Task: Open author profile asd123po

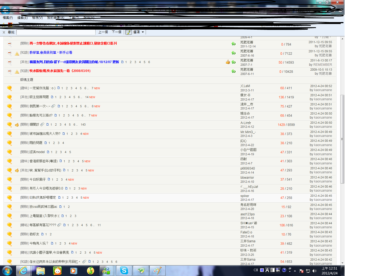Action: pos(247,214)
